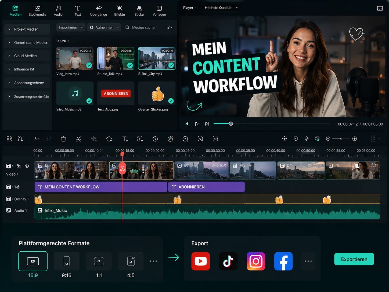
Task: Open the Höchste Qualität quality dropdown
Action: [221, 8]
